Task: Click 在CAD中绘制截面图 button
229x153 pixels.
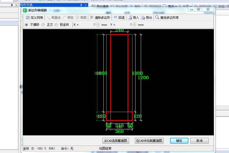Action: pyautogui.click(x=149, y=141)
